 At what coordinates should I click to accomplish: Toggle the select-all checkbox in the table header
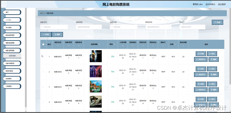pyautogui.click(x=43, y=44)
